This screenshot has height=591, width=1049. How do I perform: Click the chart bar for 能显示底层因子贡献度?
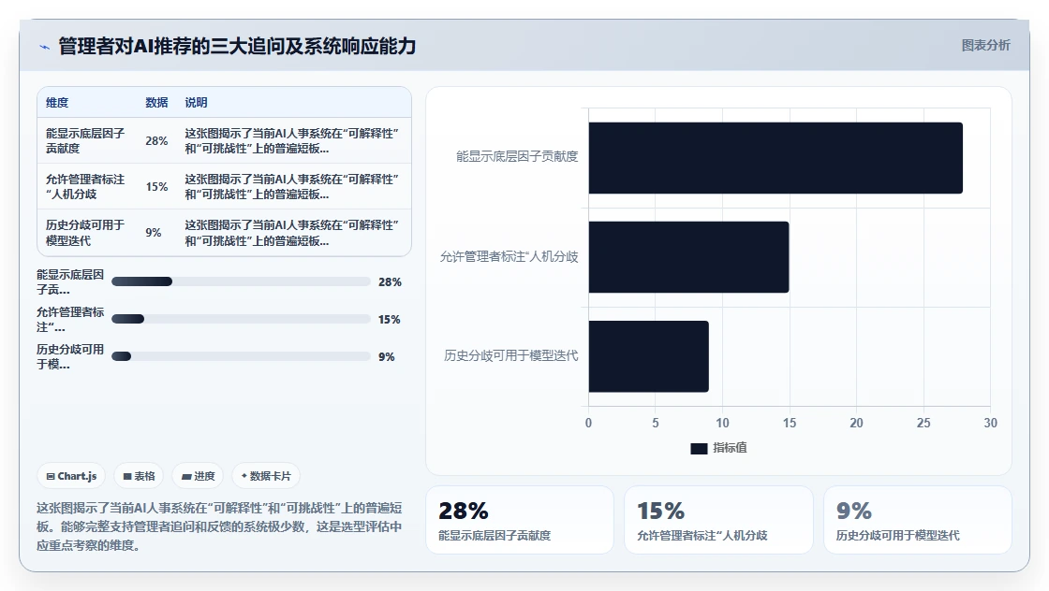(776, 158)
